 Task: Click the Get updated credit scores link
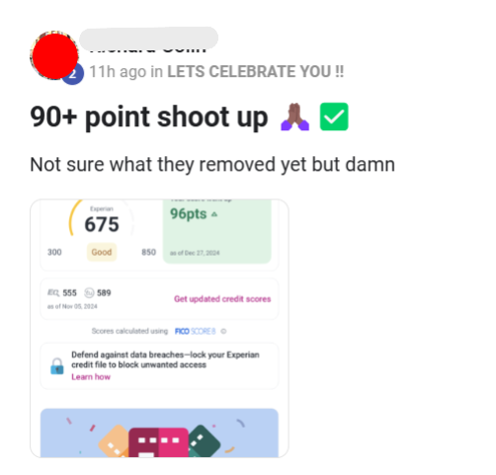(x=222, y=299)
